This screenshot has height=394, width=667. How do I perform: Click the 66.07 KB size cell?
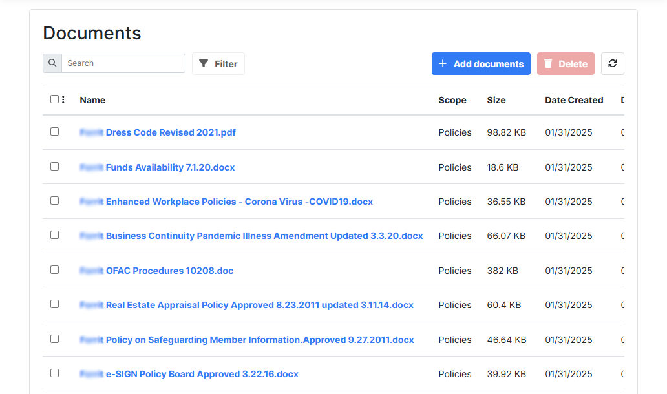coord(506,236)
